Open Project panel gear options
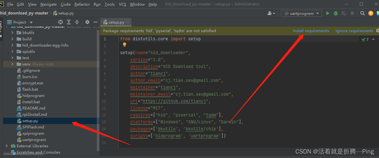379x158 pixels. click(87, 22)
